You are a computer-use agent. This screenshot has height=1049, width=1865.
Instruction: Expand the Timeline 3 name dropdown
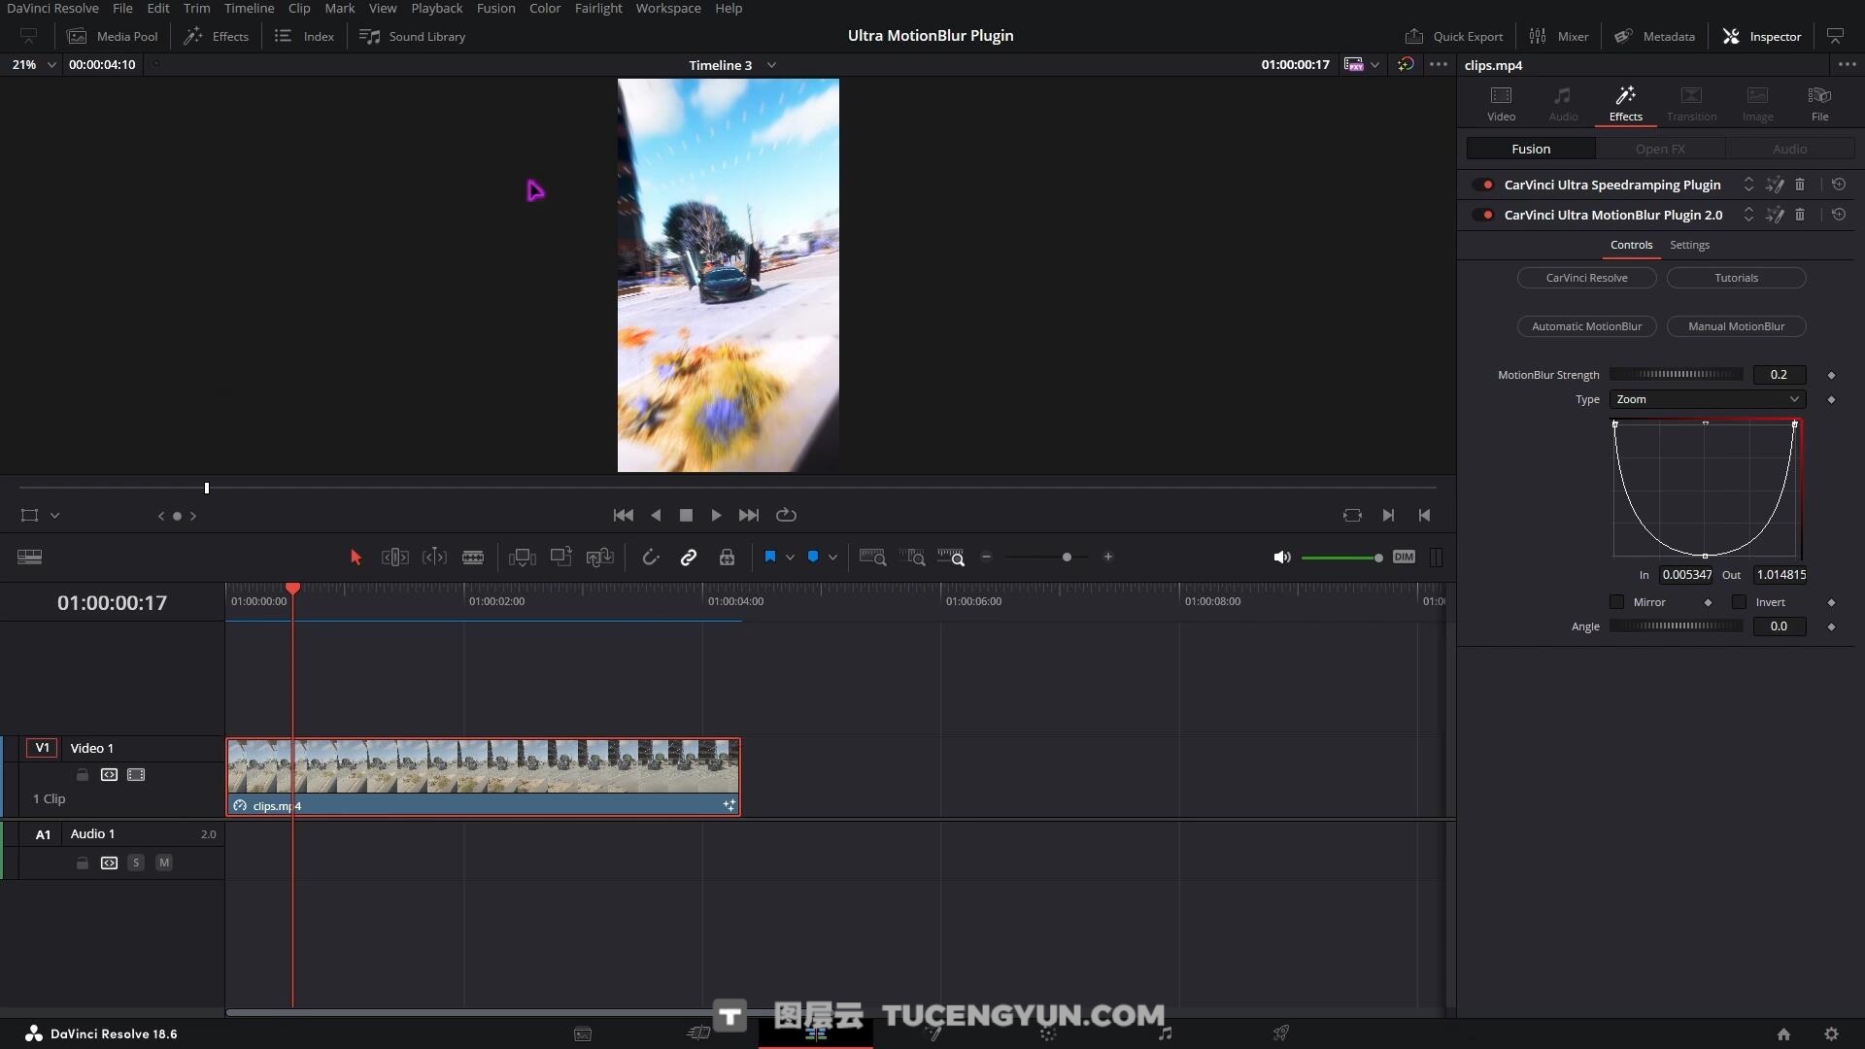[771, 65]
